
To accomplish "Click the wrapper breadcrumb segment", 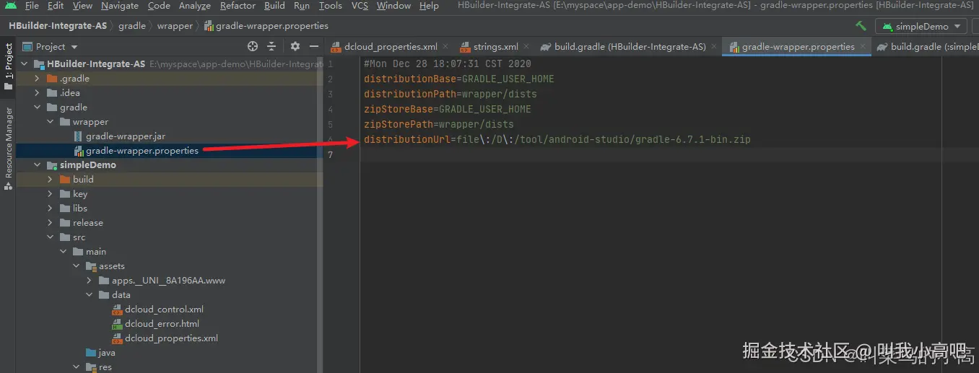I will pos(175,26).
